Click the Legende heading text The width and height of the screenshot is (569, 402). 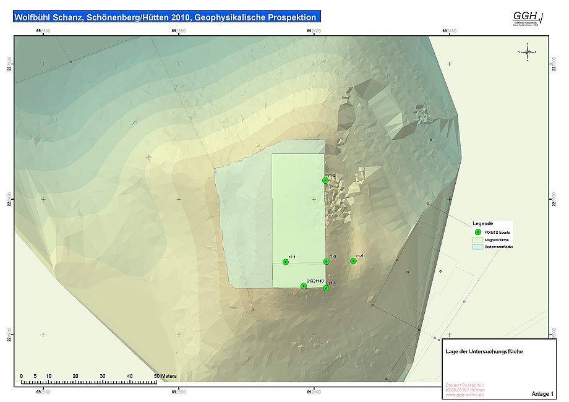[x=482, y=223]
